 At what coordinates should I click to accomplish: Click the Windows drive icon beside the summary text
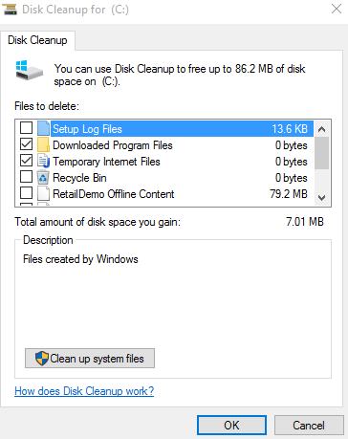pyautogui.click(x=29, y=70)
